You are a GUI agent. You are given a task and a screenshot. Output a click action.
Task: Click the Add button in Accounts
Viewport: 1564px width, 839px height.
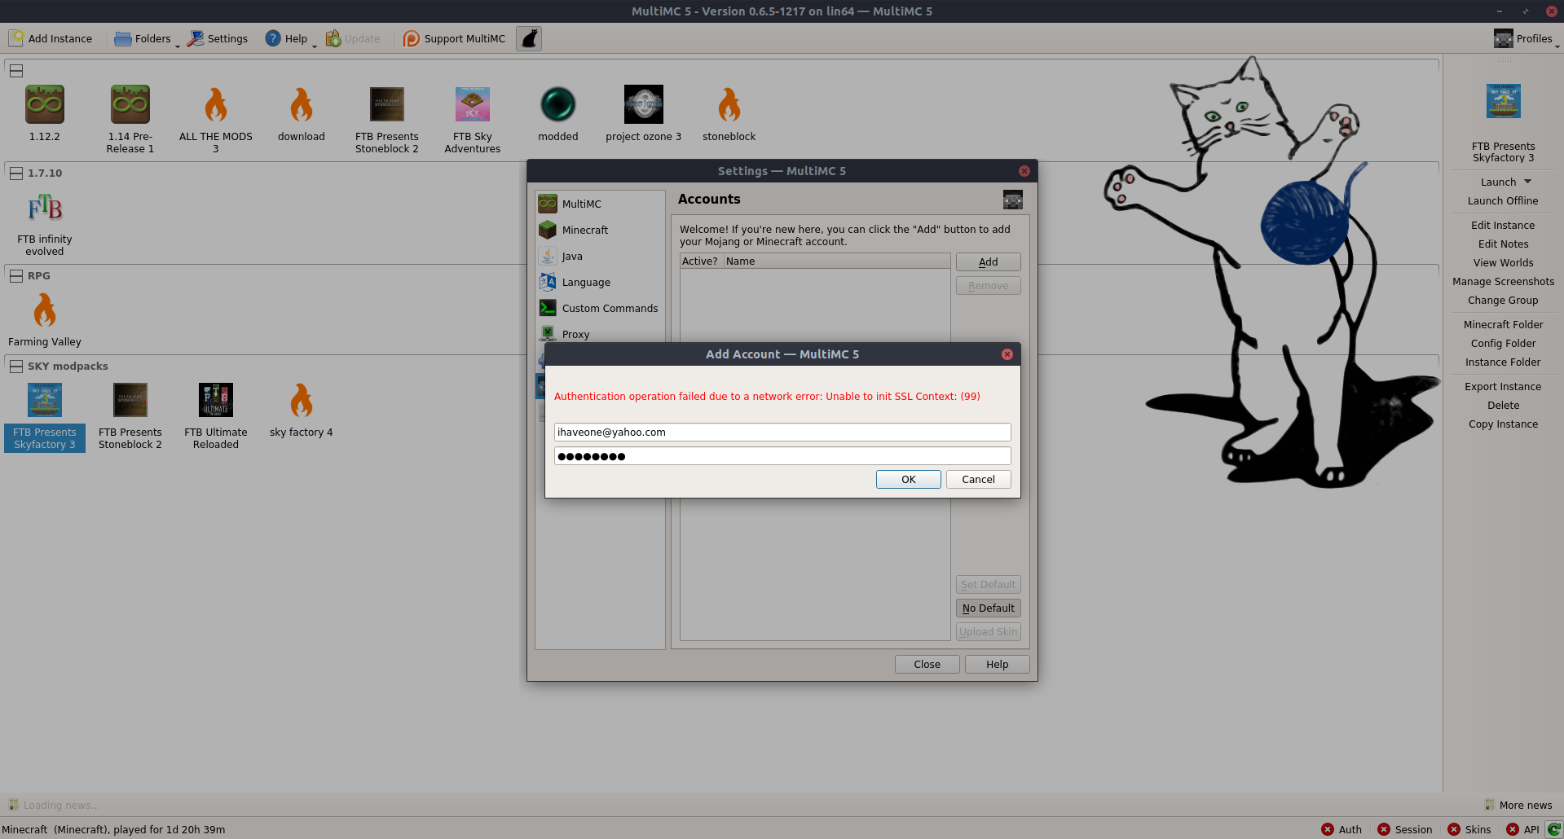point(989,261)
